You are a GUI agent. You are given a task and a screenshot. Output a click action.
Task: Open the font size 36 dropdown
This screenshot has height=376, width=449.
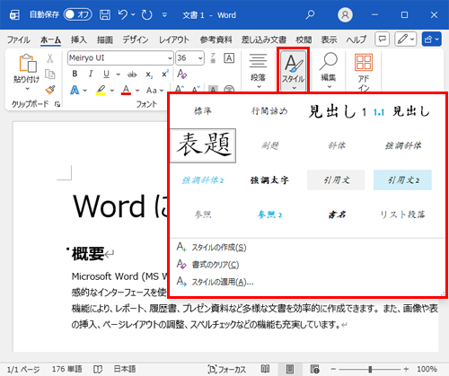200,58
